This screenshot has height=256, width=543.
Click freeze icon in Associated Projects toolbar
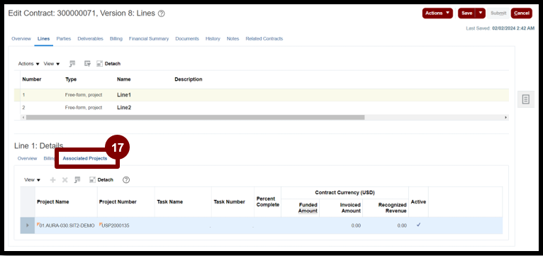(77, 180)
